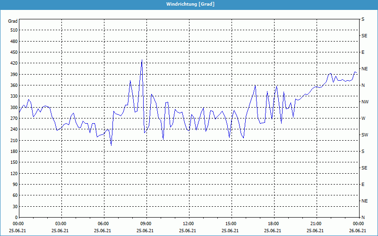Click the 180 degree axis value
Screen dimensions: 378x236
click(13, 152)
